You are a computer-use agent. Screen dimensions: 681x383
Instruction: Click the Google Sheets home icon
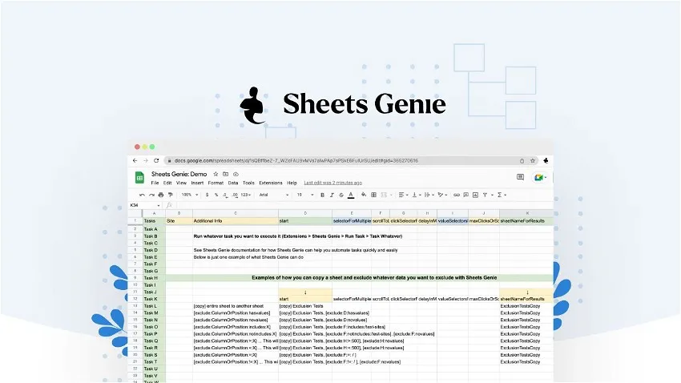139,178
